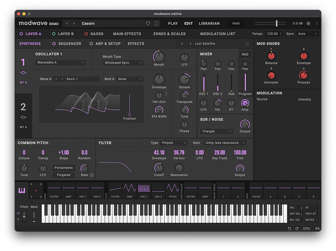This screenshot has width=336, height=251.
Task: Toggle Layer A power button
Action: [21, 34]
